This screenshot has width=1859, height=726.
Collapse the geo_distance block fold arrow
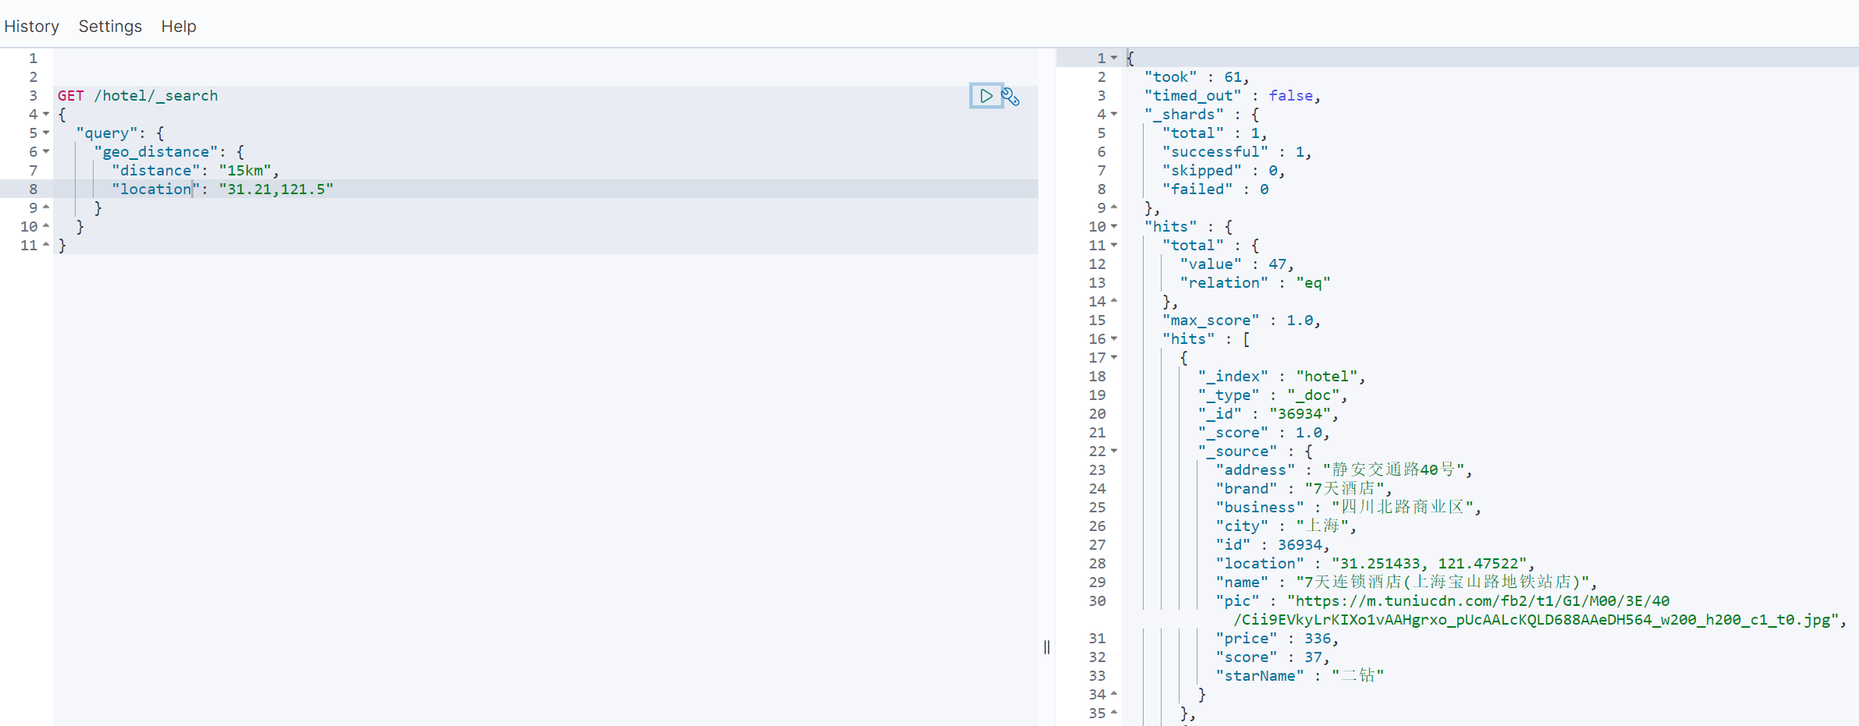pos(46,151)
